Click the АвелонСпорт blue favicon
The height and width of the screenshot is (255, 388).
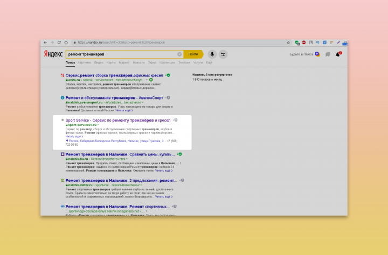[63, 97]
